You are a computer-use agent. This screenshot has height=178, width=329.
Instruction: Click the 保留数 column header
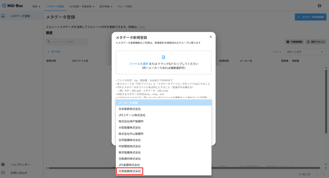[296, 61]
